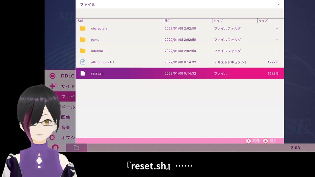Sort by the 名前 column header
The height and width of the screenshot is (177, 315).
80,21
